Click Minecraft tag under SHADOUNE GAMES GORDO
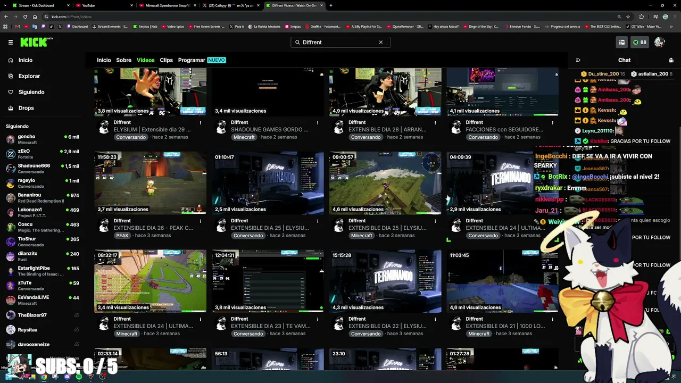 coord(244,137)
